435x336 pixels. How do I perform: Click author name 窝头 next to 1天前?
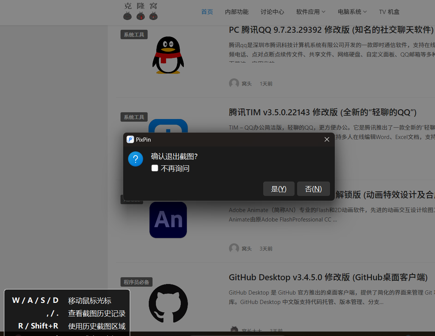[247, 84]
